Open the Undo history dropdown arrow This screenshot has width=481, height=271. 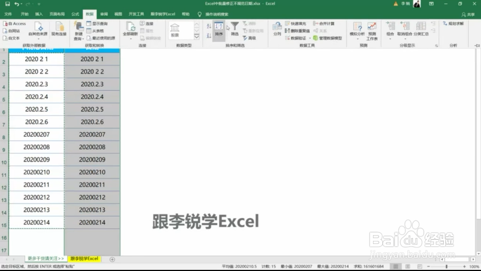tap(22, 4)
